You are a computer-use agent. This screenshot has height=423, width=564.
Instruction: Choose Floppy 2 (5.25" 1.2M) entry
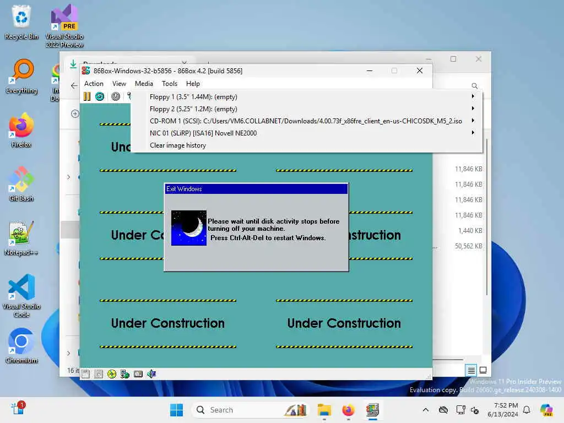point(306,109)
